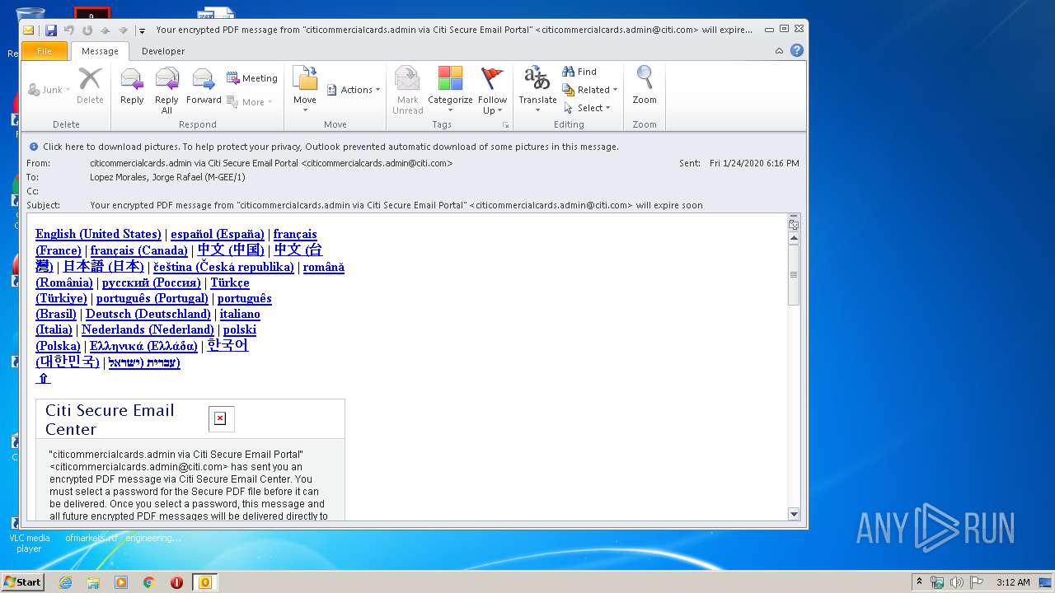Choose the français (Canada) link
The width and height of the screenshot is (1055, 593).
click(139, 250)
